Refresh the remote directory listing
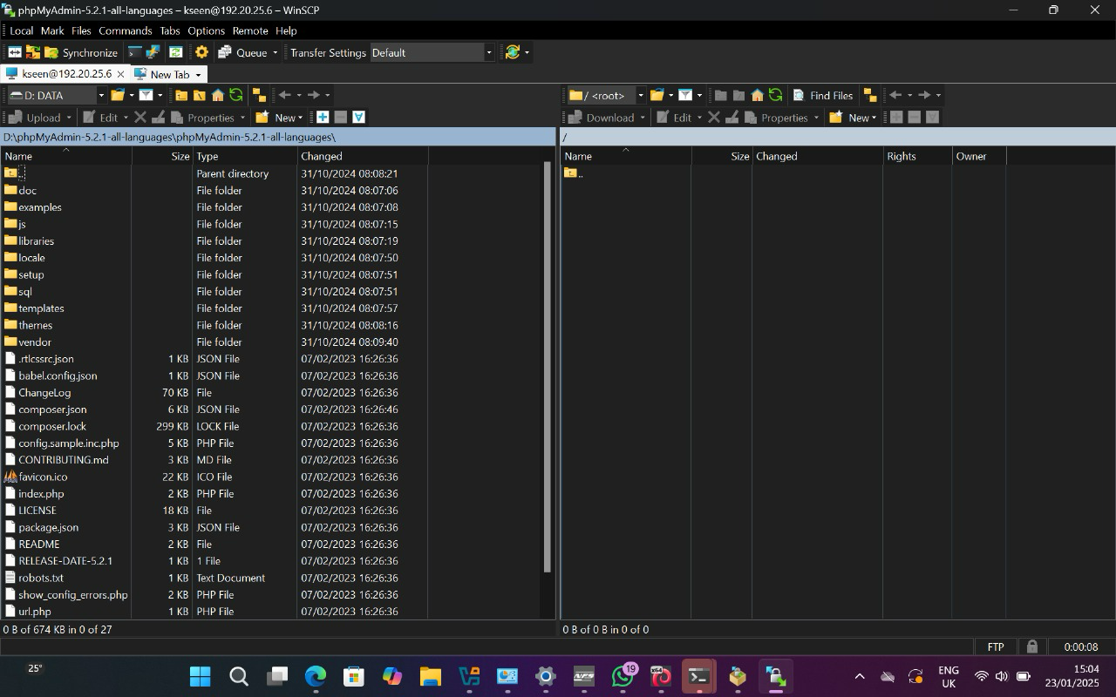The height and width of the screenshot is (697, 1116). tap(775, 95)
